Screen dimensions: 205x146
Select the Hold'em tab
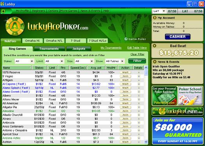coord(11,41)
